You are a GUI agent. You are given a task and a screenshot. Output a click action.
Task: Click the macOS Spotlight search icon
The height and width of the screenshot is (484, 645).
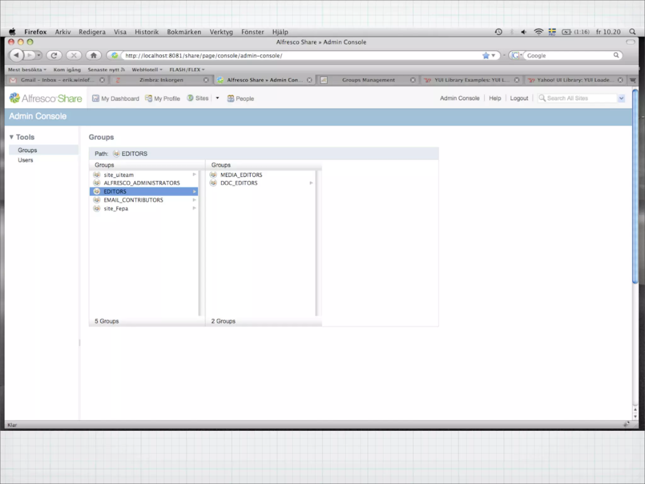point(632,32)
